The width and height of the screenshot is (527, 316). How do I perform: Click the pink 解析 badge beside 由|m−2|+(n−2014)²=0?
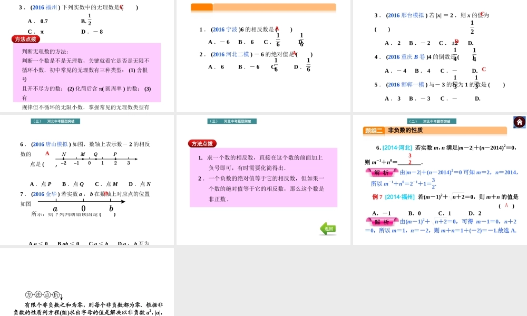pos(382,172)
